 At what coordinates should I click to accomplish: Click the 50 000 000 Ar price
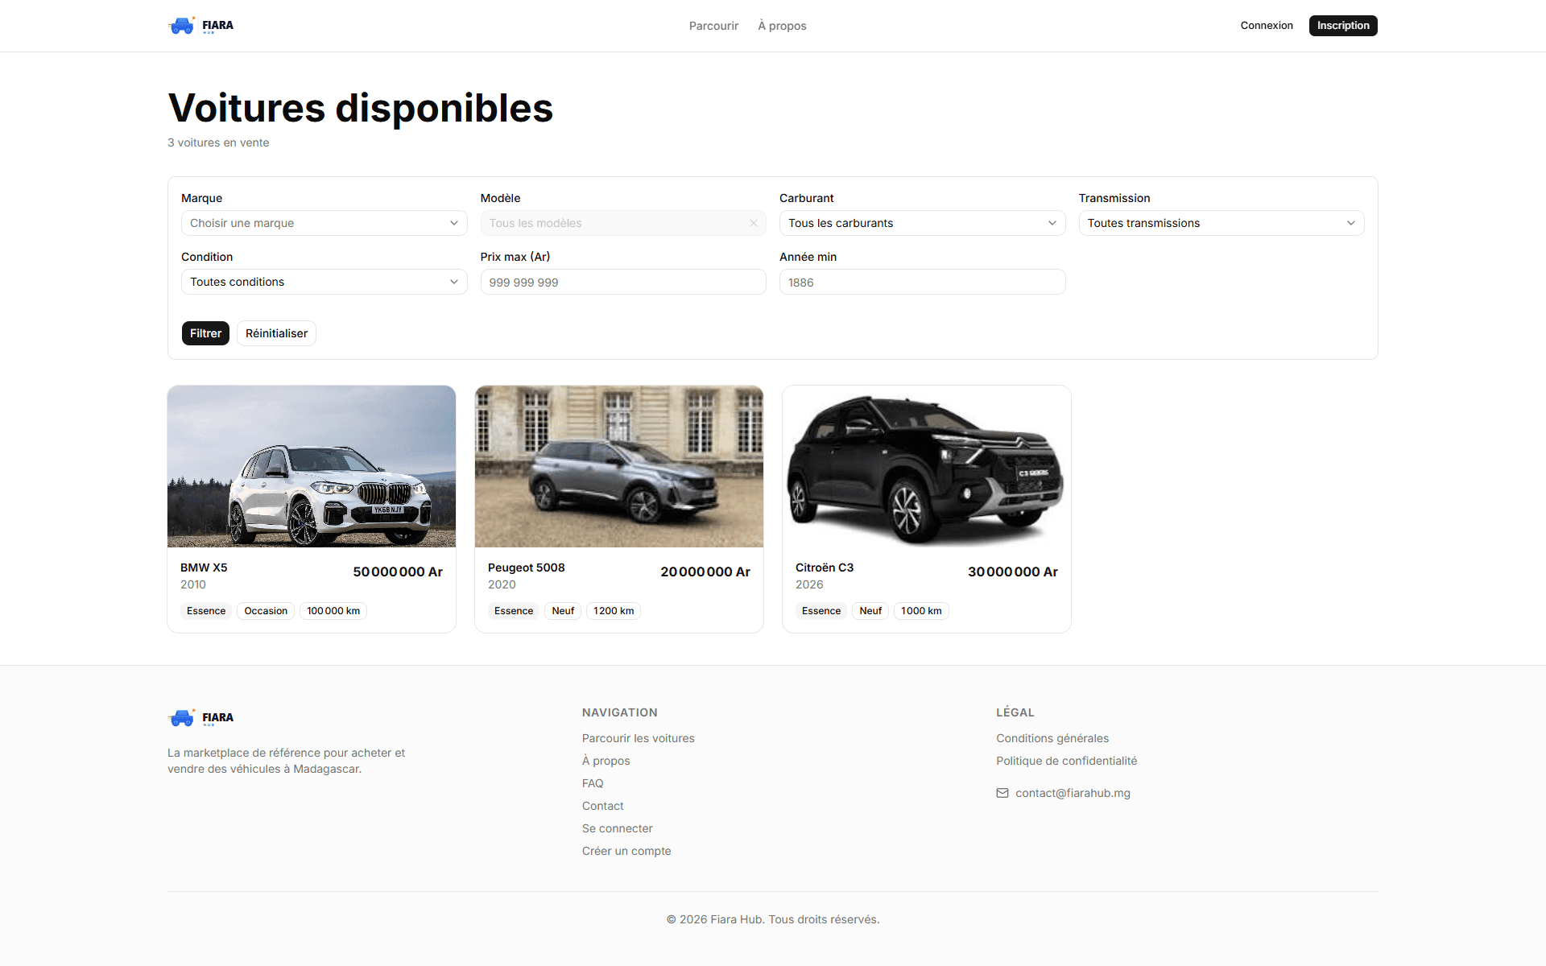click(x=398, y=572)
